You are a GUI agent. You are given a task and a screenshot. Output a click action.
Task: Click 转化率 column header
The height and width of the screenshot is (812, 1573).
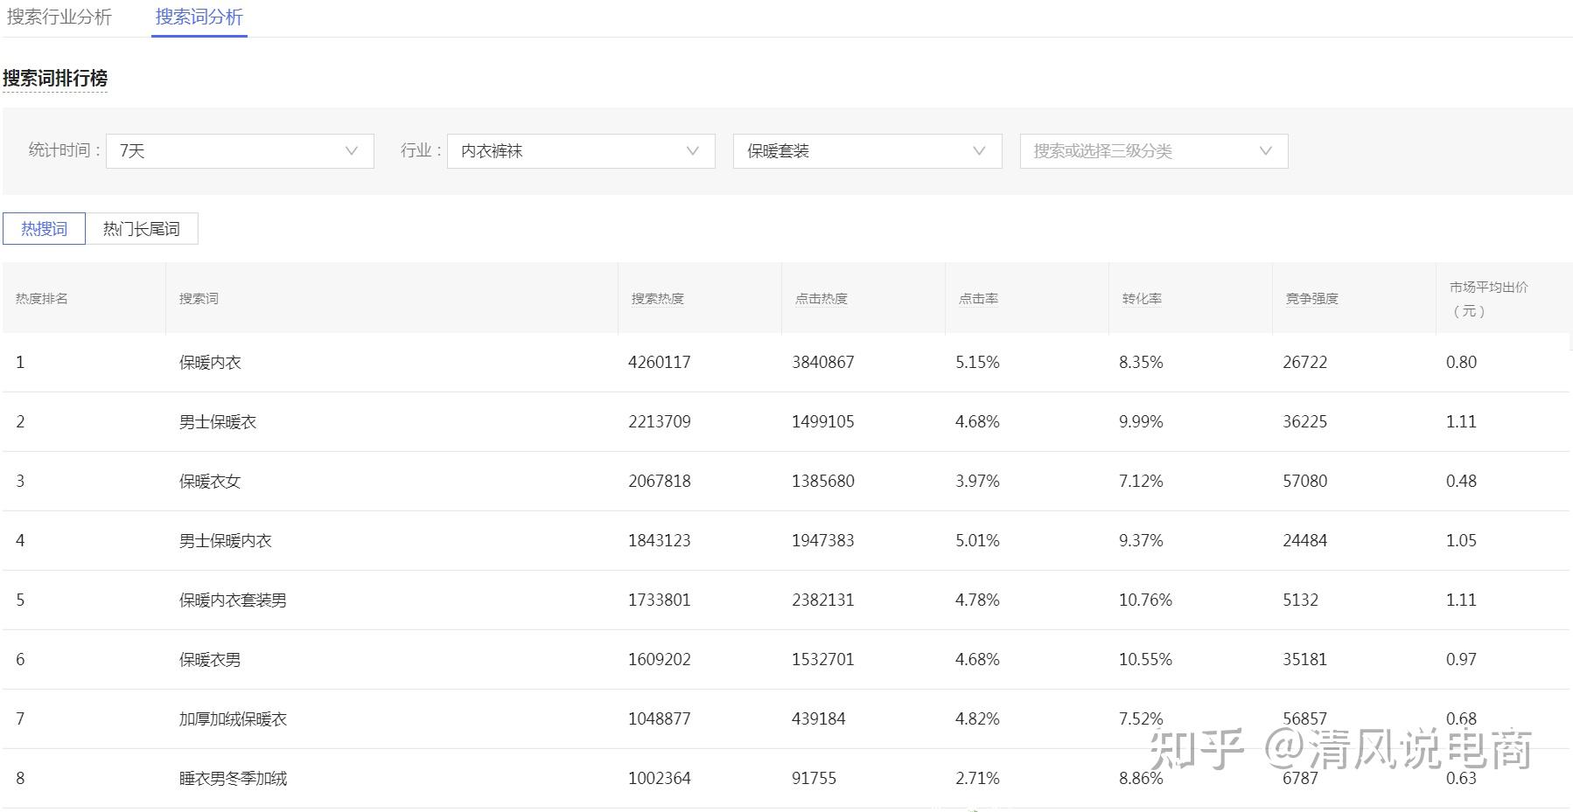tap(1142, 299)
